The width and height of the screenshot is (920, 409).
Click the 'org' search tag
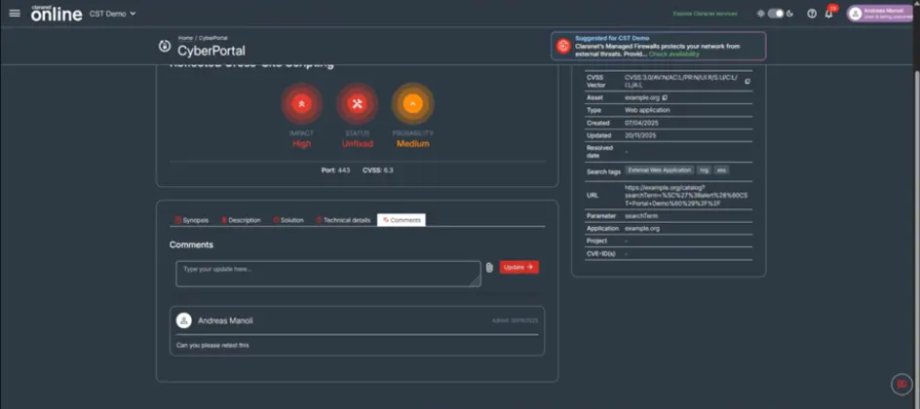[x=704, y=170]
